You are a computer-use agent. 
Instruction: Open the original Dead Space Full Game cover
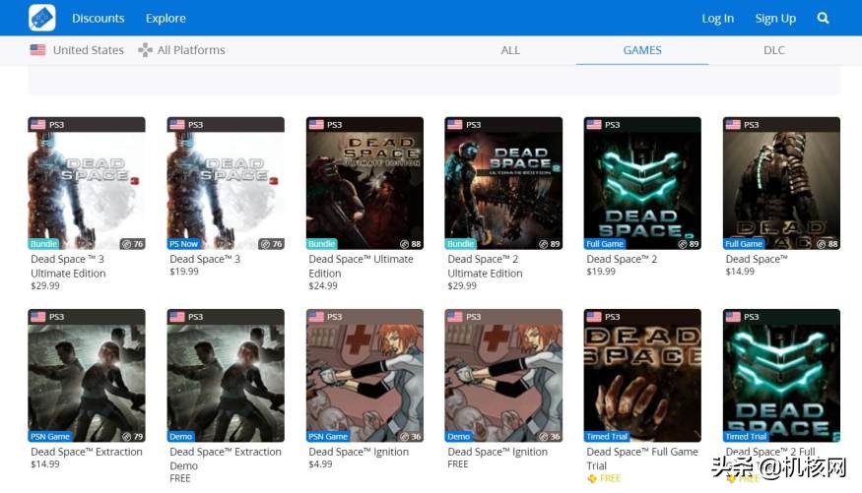pyautogui.click(x=782, y=183)
